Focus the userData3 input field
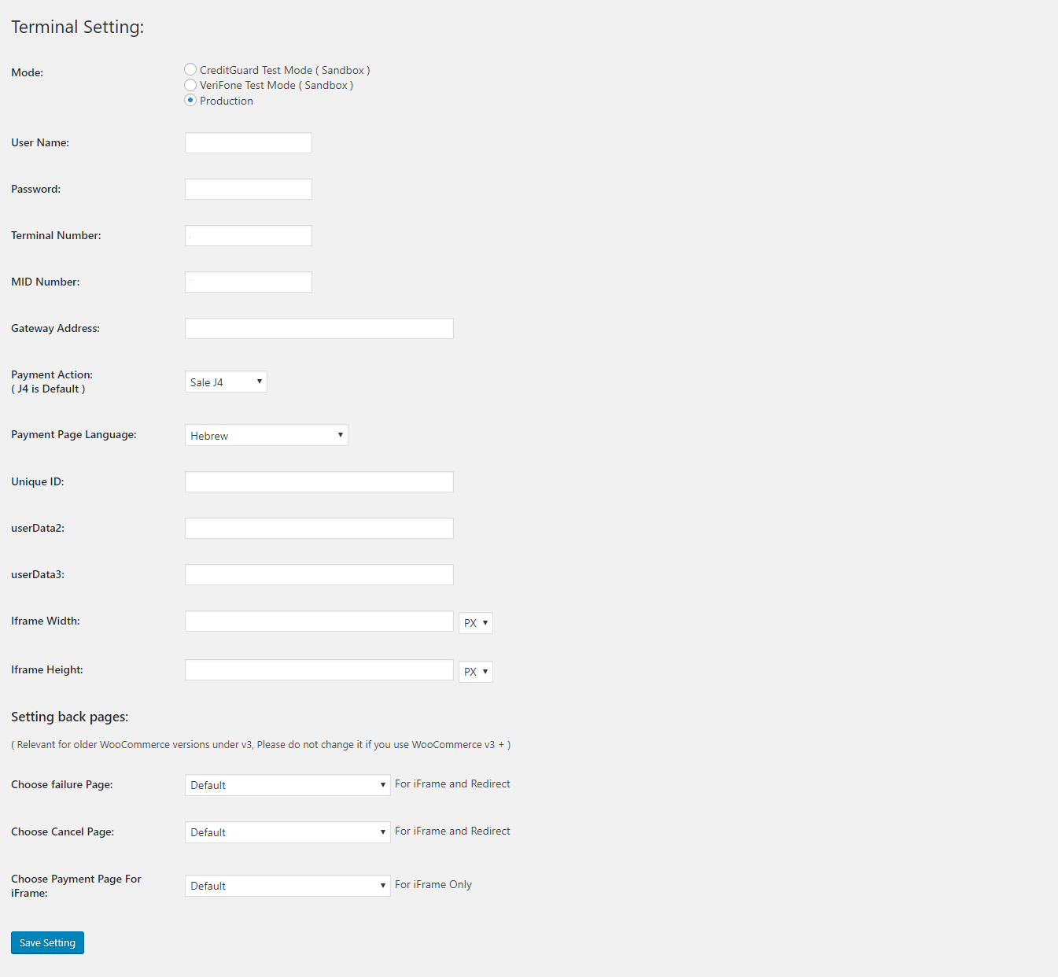This screenshot has height=977, width=1058. (x=319, y=575)
